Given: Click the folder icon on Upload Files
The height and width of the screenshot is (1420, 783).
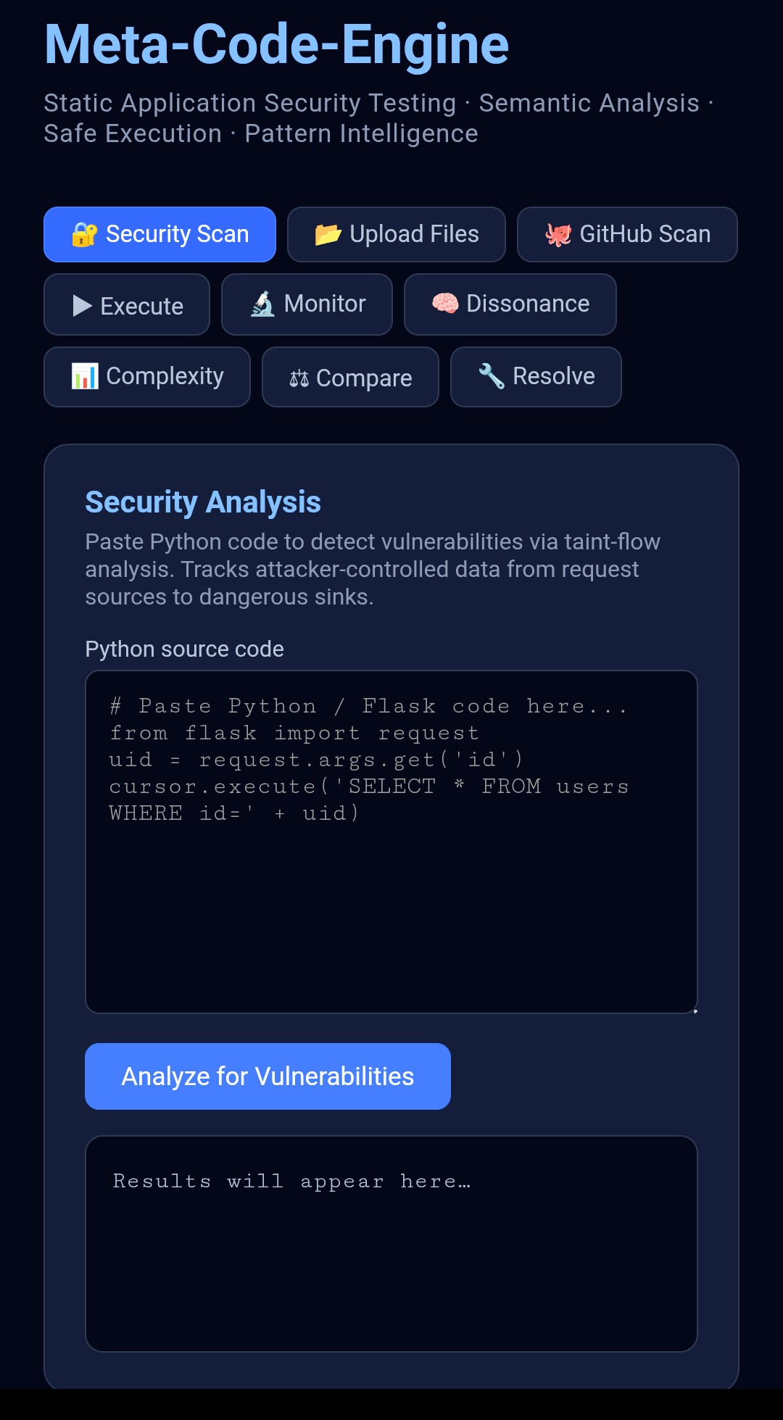Looking at the screenshot, I should tap(328, 233).
